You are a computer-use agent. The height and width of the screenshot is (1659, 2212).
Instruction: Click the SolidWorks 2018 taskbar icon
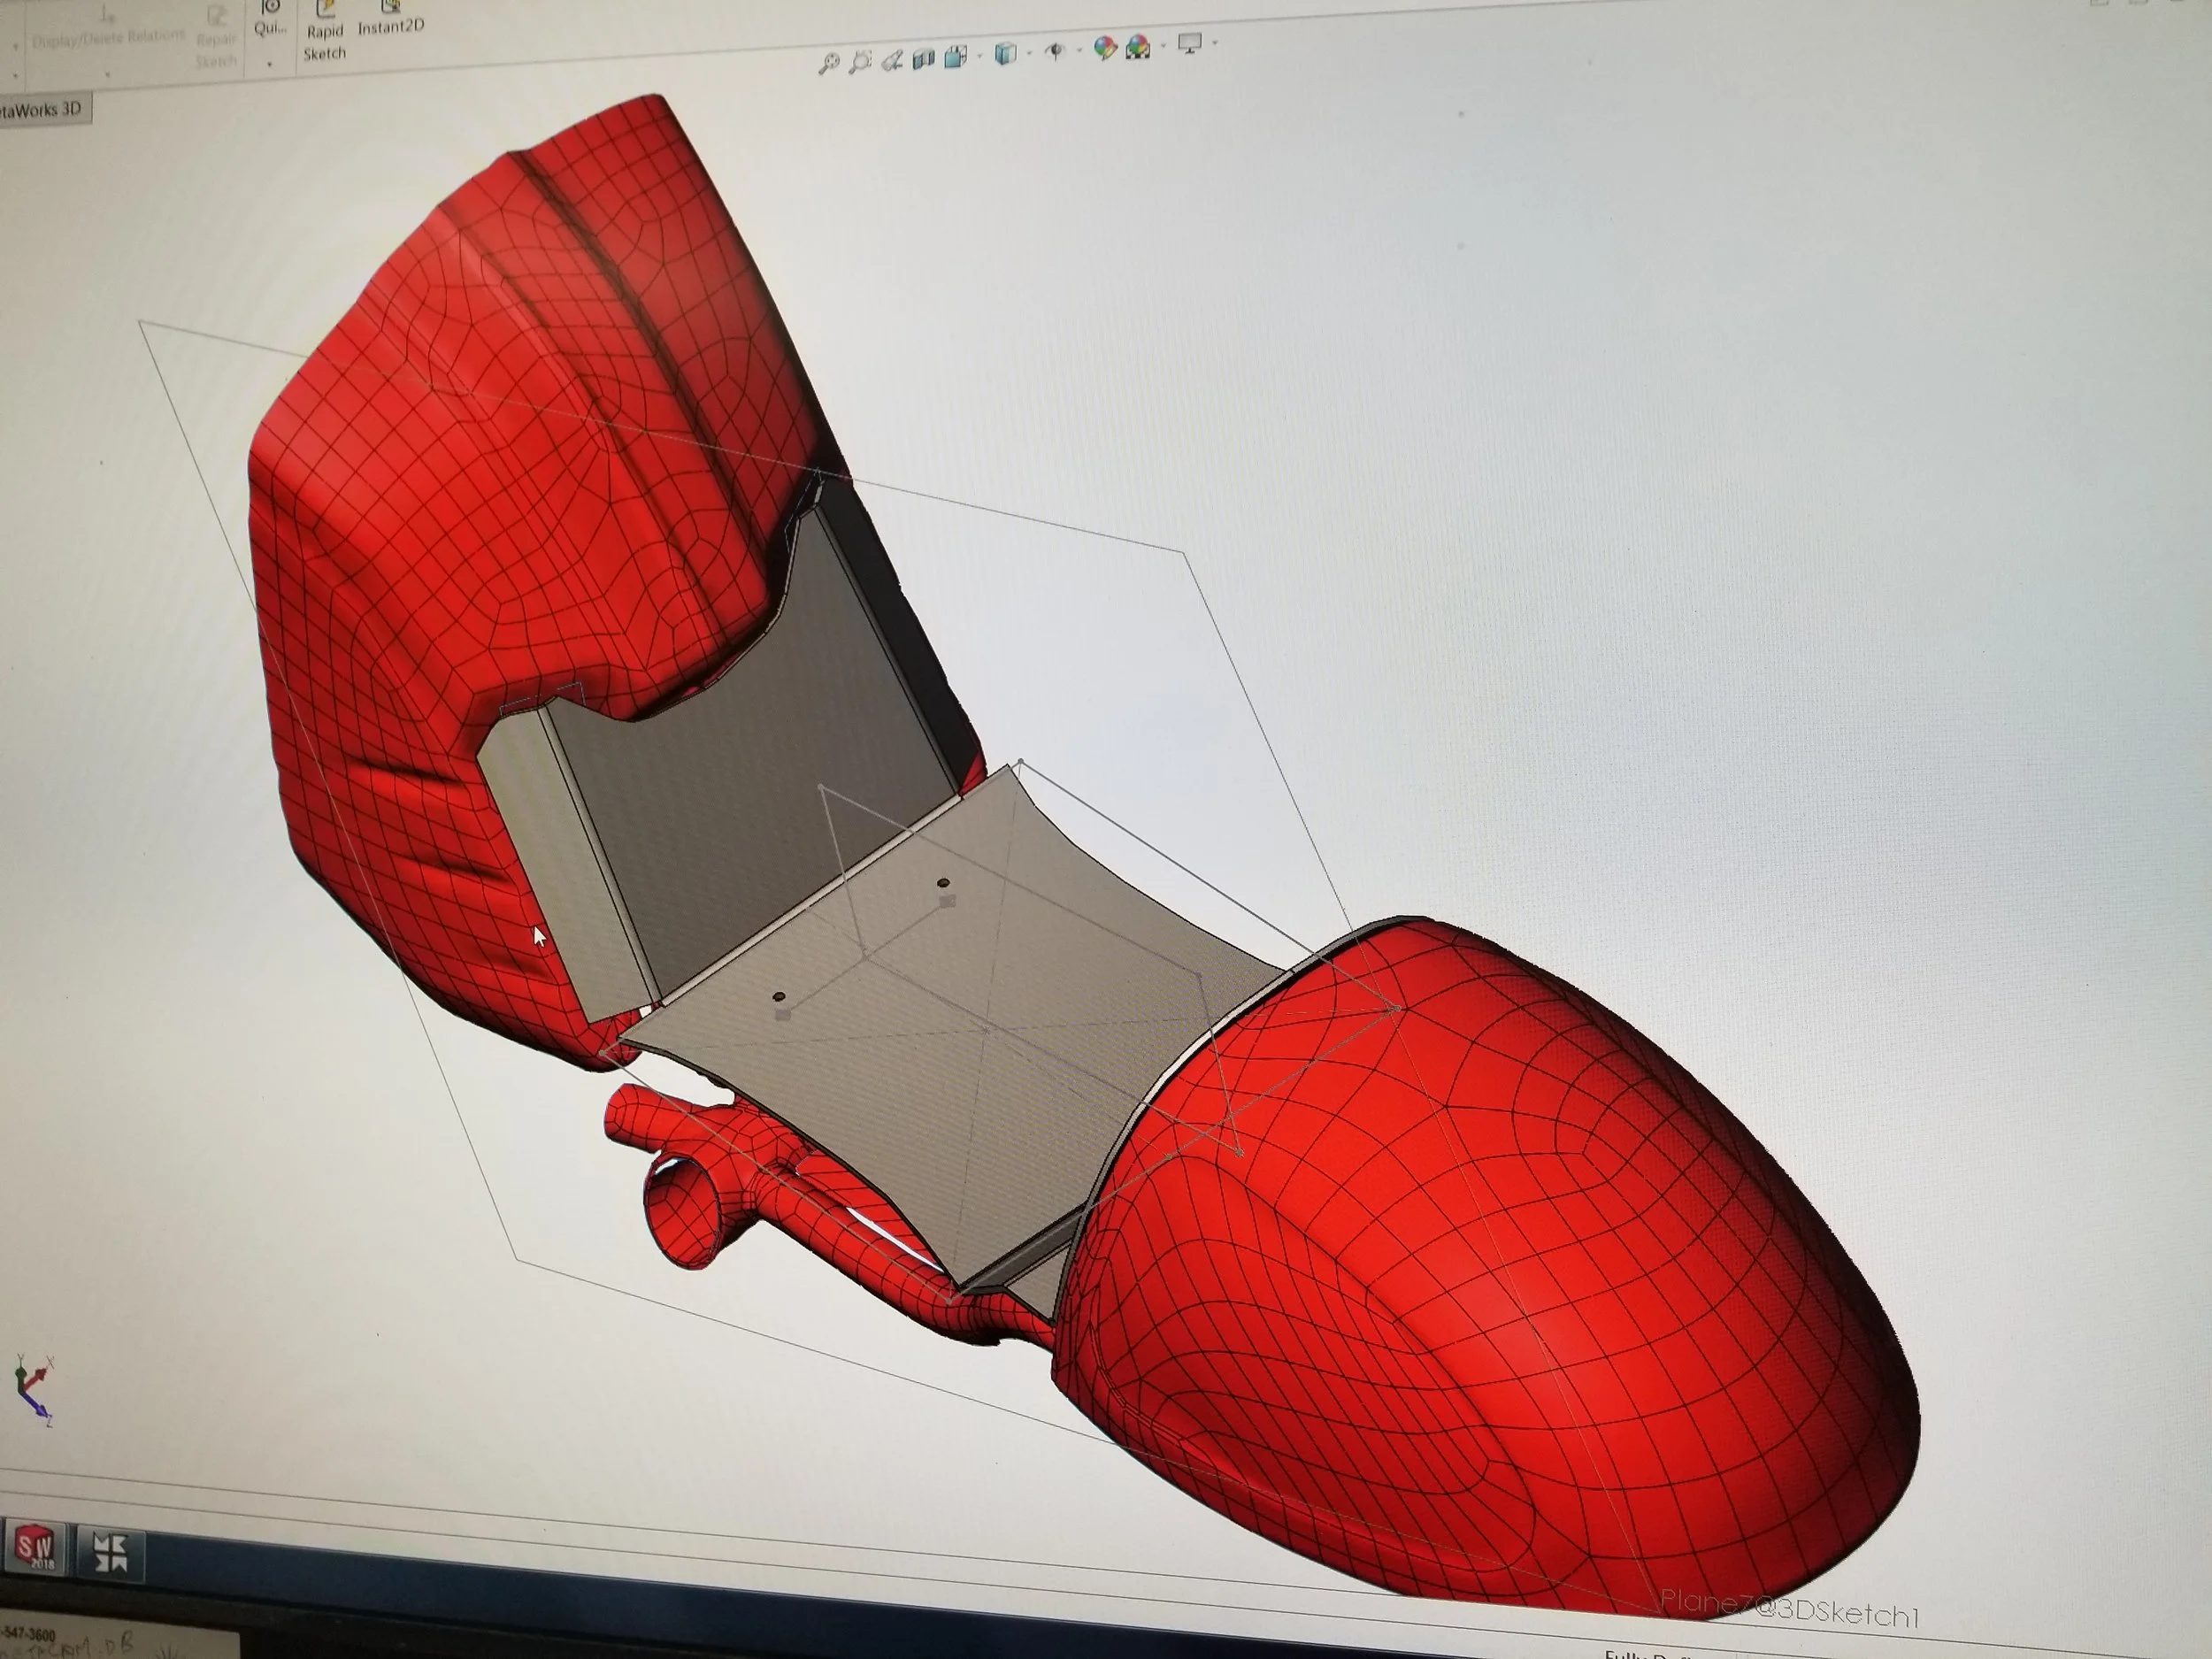coord(36,1549)
